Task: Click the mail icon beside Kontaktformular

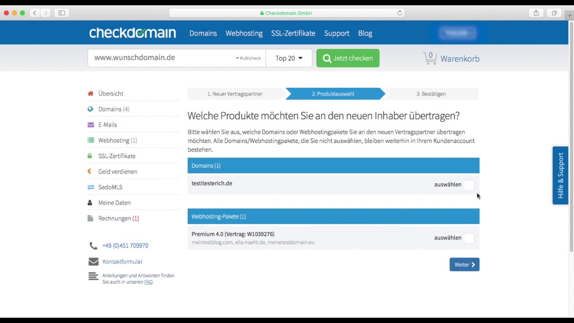Action: tap(93, 262)
